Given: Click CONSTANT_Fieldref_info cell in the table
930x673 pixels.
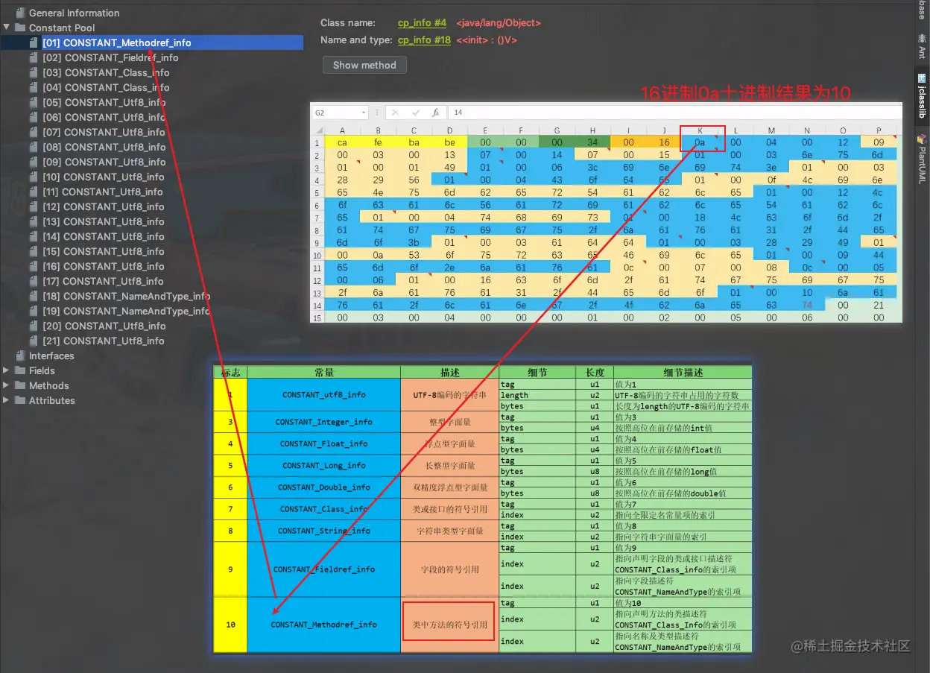Looking at the screenshot, I should coord(324,569).
